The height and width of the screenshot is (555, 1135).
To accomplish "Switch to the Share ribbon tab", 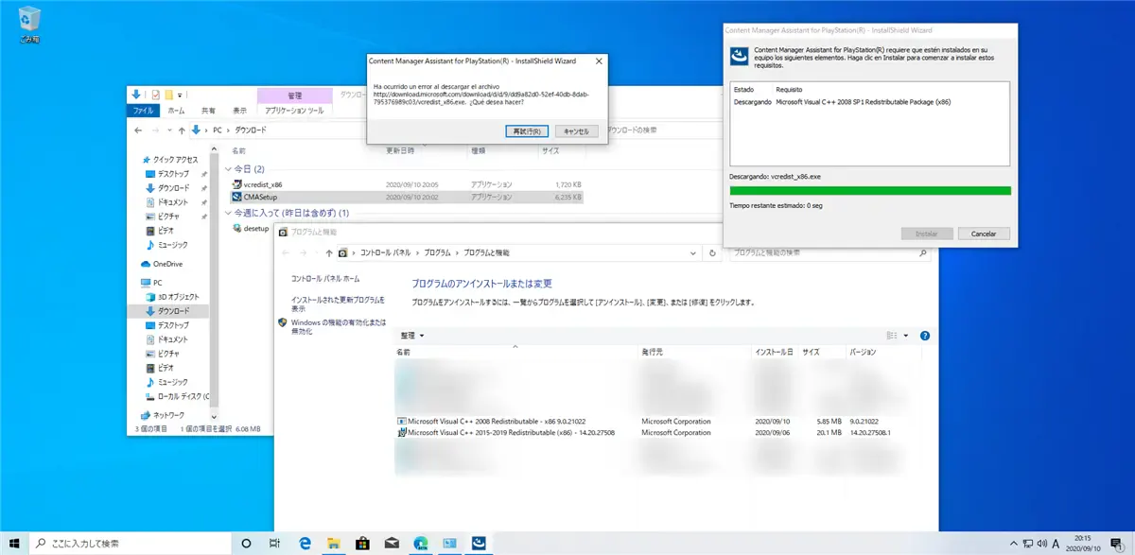I will [208, 111].
